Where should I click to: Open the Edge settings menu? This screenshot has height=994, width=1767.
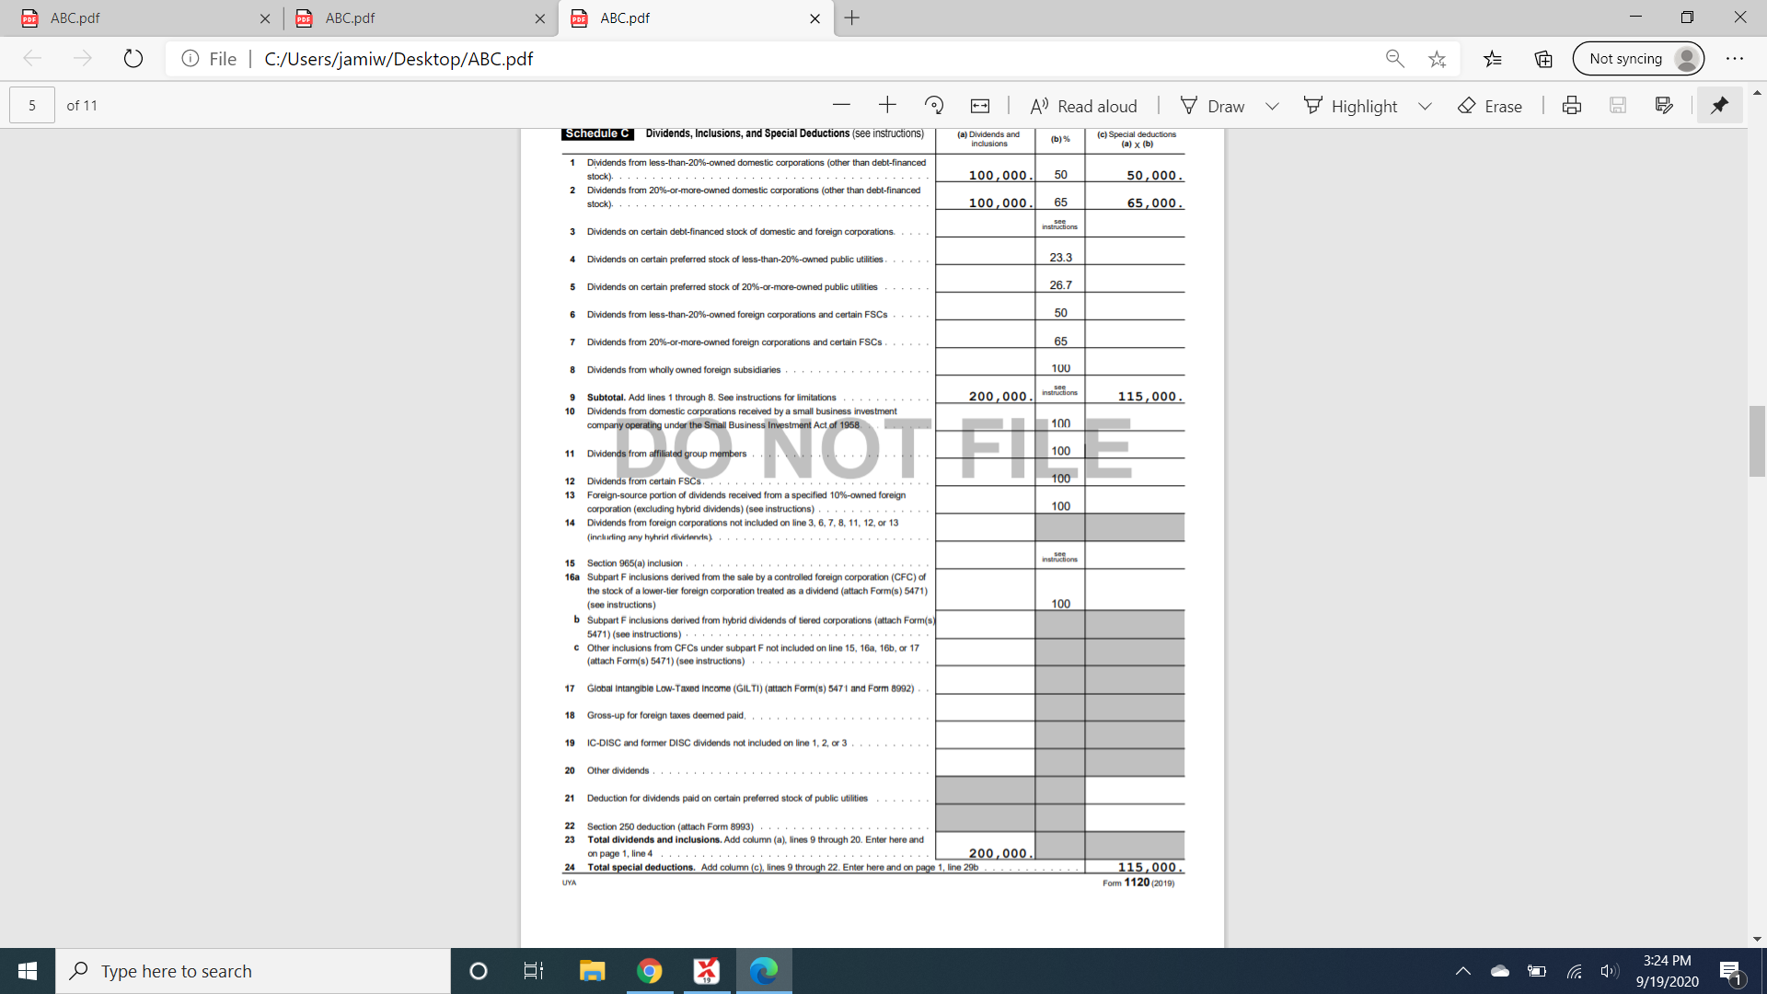click(x=1736, y=58)
